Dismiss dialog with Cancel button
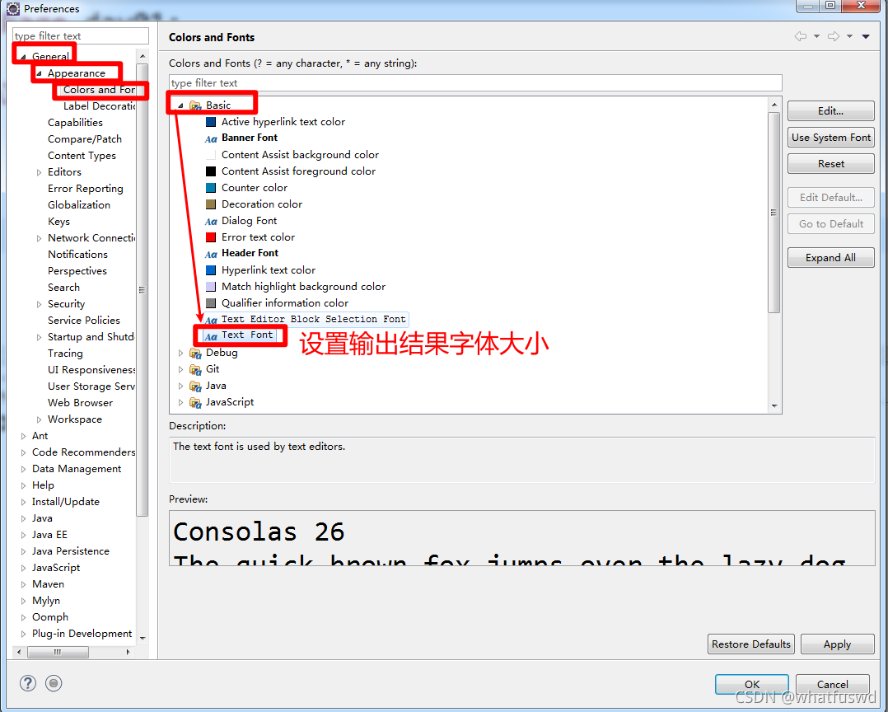Screen dimensions: 888x712 (x=833, y=684)
